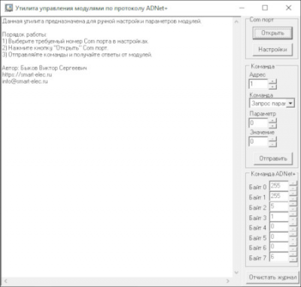This screenshot has width=301, height=287.
Task: Send command with Отправить button
Action: (273, 158)
